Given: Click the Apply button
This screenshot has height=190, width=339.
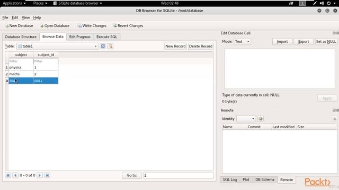Looking at the screenshot, I should coord(327,99).
